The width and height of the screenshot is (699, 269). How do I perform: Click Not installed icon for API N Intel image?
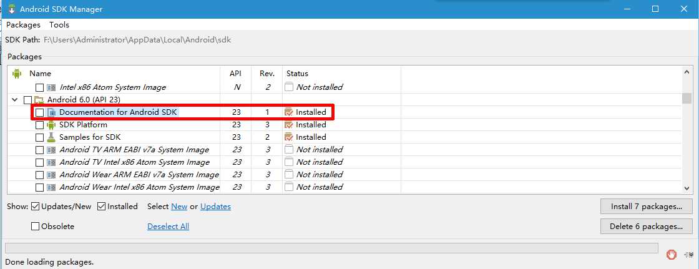[289, 87]
